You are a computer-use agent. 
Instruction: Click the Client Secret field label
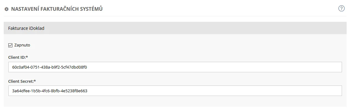[22, 81]
